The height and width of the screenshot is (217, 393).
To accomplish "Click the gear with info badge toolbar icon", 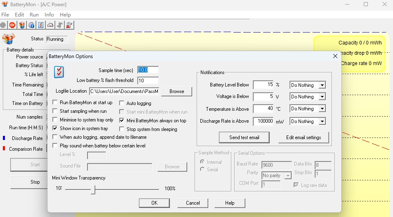I will pos(31,25).
